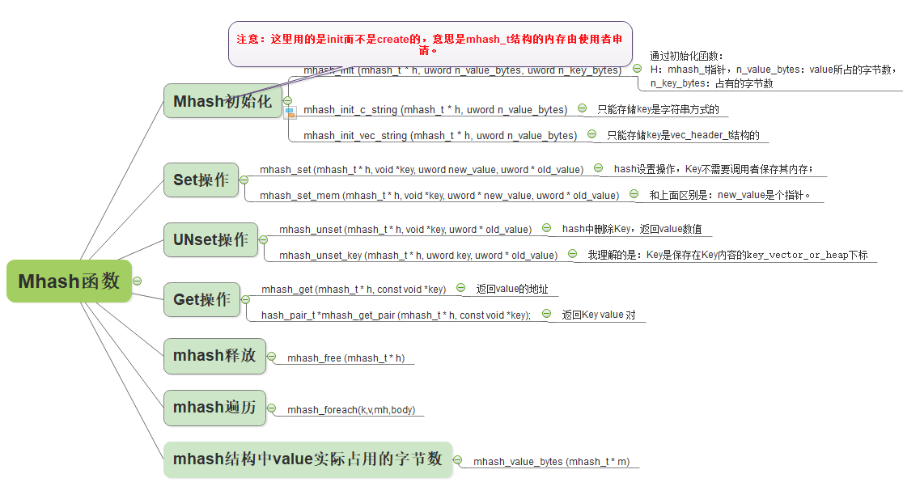The image size is (903, 495).
Task: Collapse the Mhash初始化 branch
Action: coord(287,101)
